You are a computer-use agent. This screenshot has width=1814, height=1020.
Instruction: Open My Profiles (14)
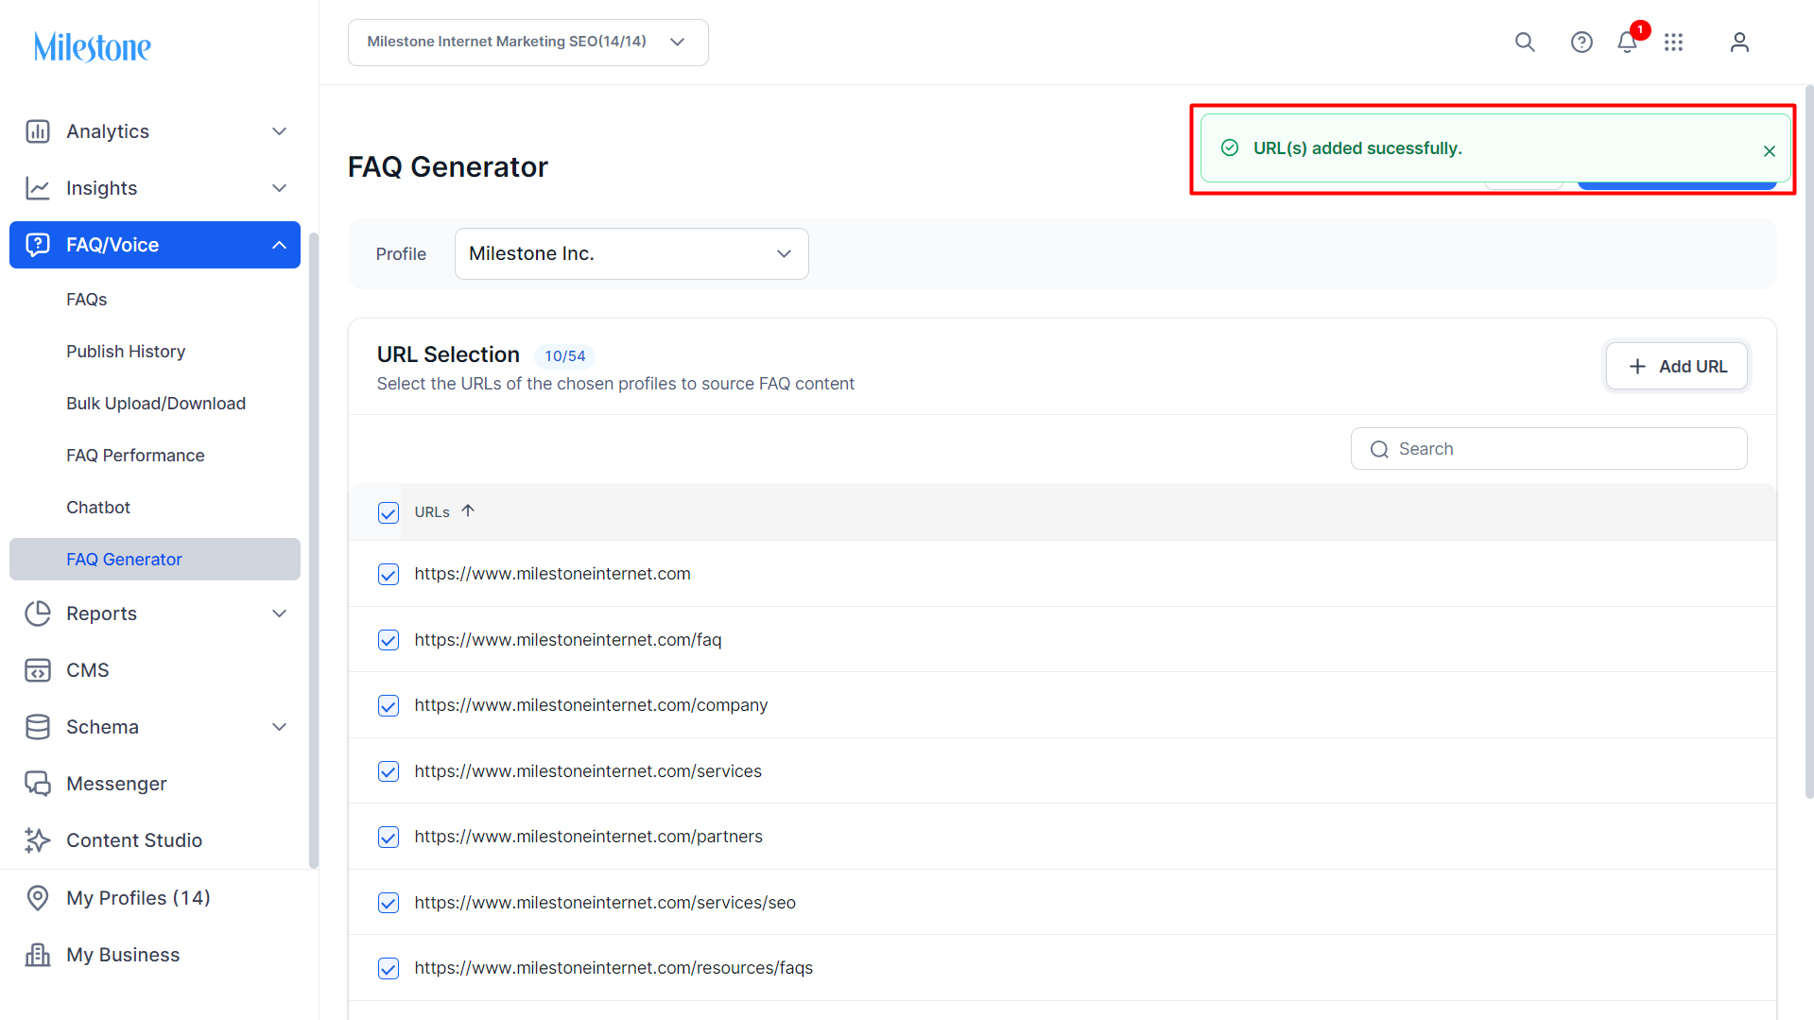[x=138, y=898]
